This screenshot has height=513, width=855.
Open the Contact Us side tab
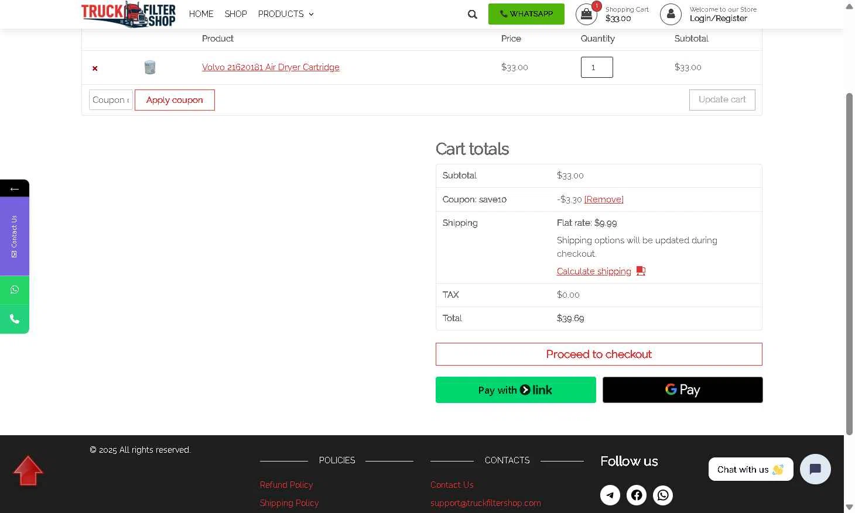tap(15, 236)
